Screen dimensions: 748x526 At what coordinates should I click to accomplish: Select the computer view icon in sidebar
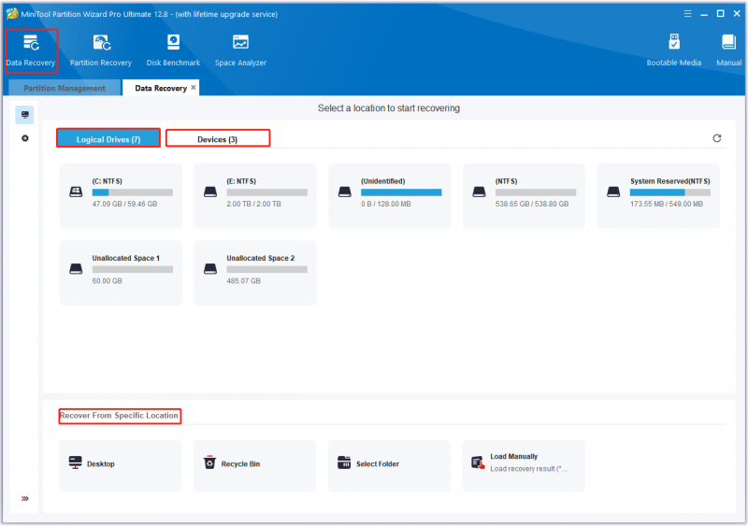click(25, 115)
